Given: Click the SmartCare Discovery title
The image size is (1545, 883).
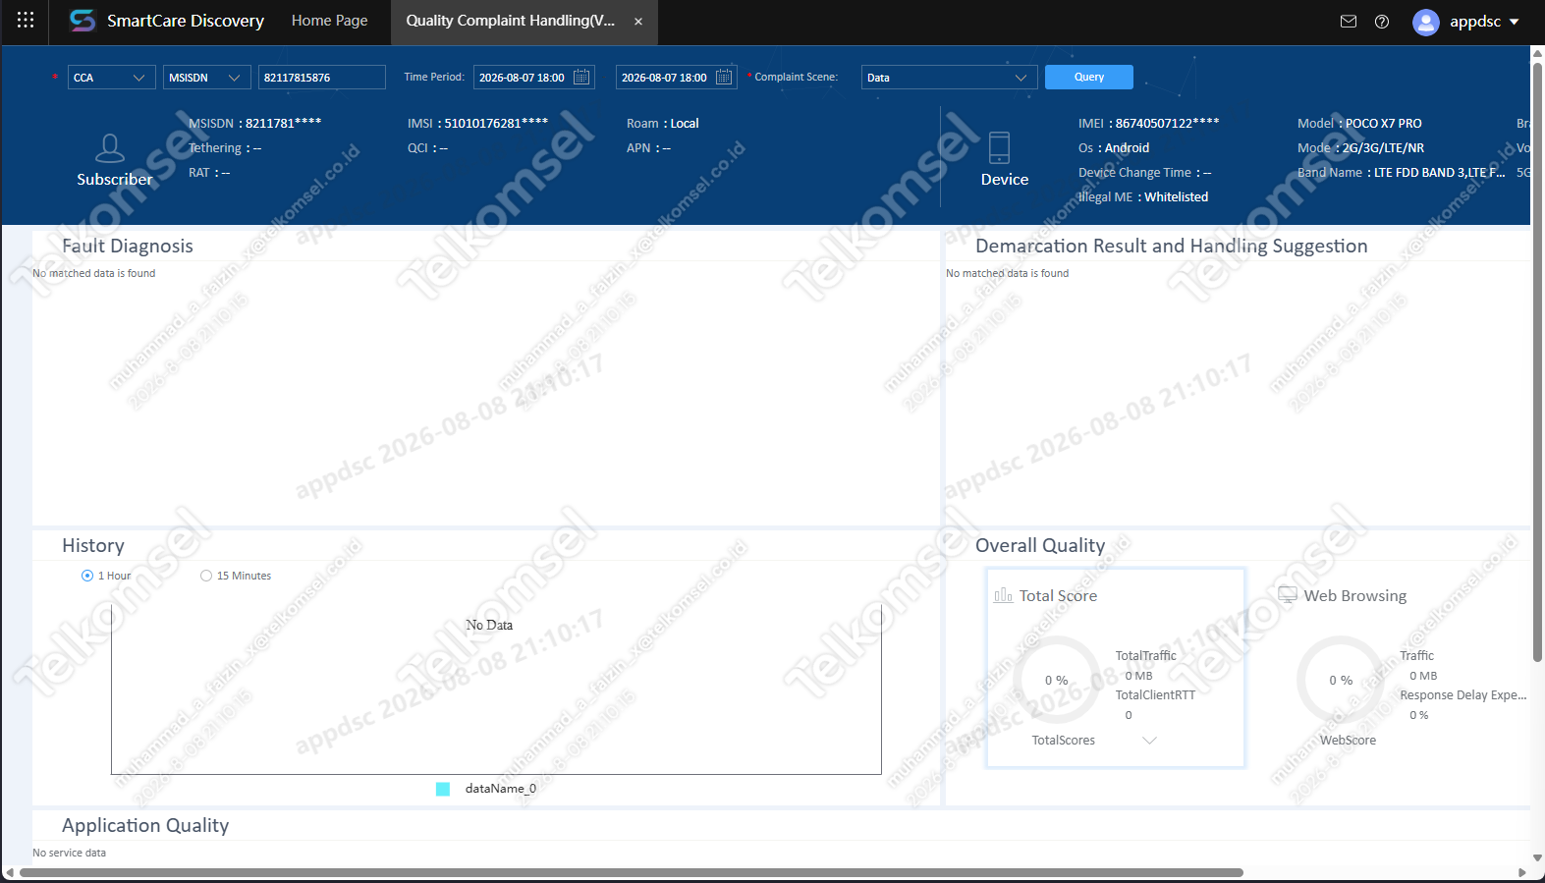Looking at the screenshot, I should 186,21.
